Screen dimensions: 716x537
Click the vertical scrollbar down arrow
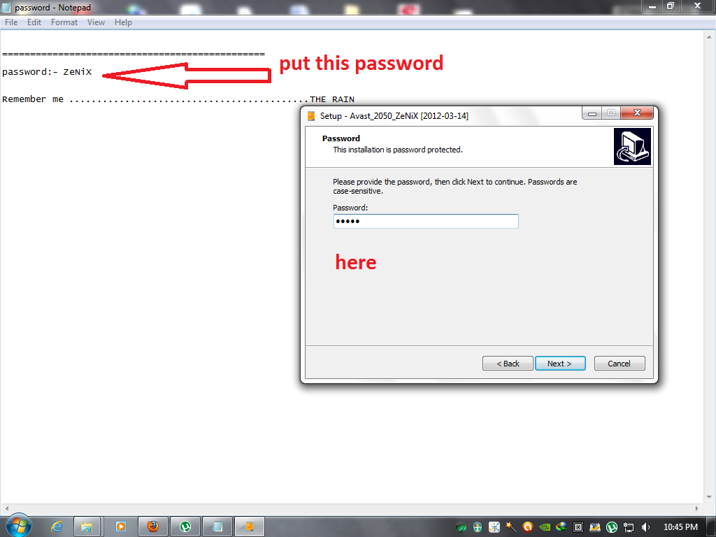point(709,497)
